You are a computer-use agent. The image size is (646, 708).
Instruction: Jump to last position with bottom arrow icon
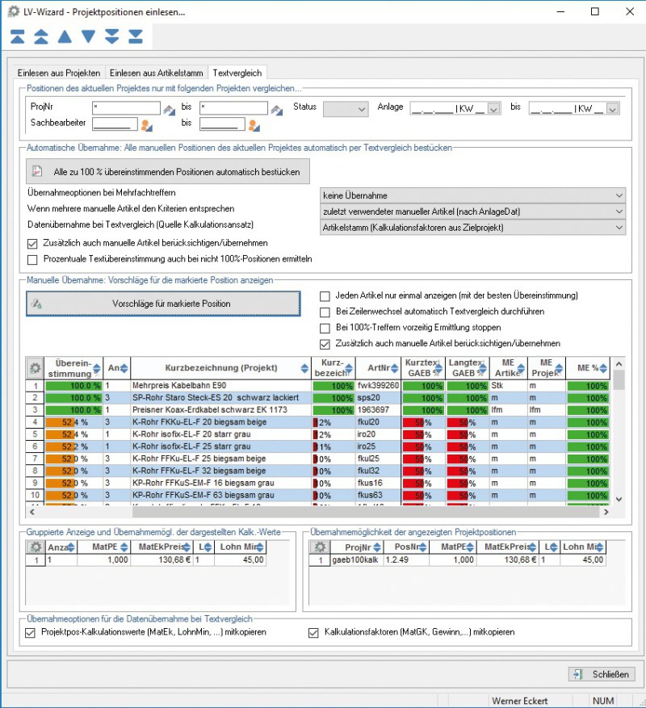pos(136,36)
